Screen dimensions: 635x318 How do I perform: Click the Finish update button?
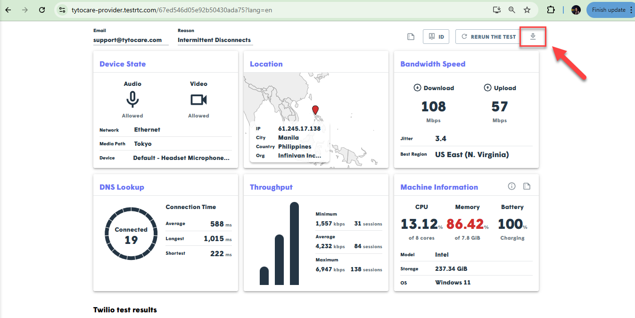point(608,9)
